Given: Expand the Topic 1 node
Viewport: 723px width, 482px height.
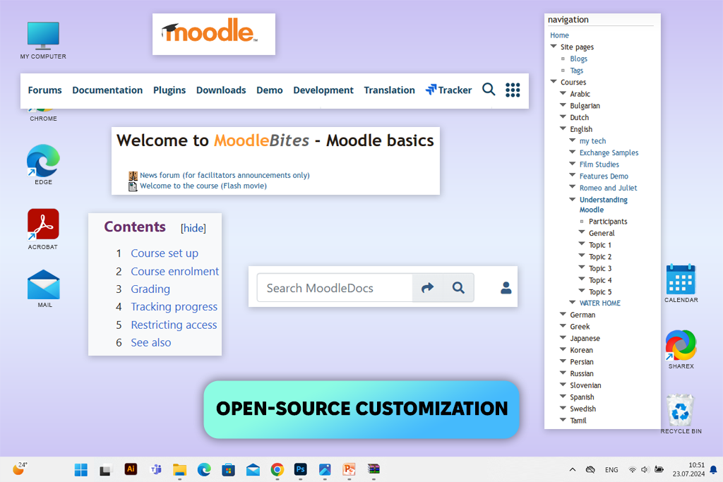Looking at the screenshot, I should pos(582,244).
